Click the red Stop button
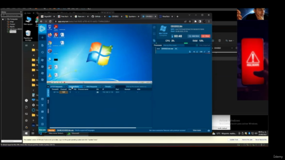Image resolution: width=285 pixels, height=160 pixels. point(206,36)
